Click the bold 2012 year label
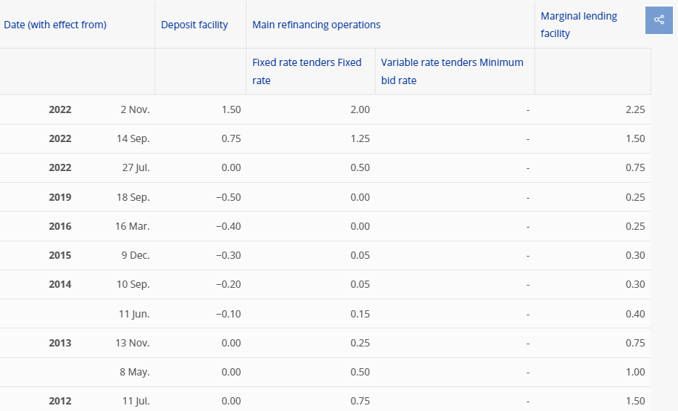The image size is (678, 411). click(59, 401)
